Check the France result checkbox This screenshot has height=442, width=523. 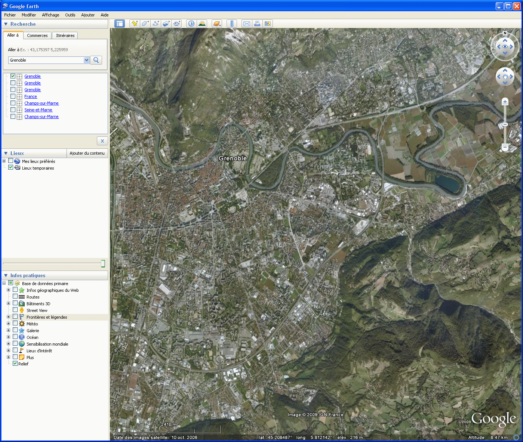point(13,96)
